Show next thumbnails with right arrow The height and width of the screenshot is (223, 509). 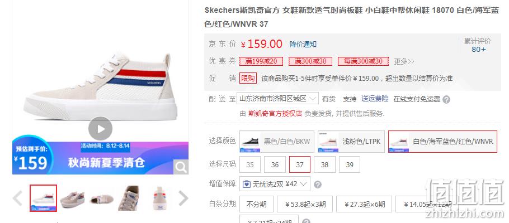coord(183,198)
